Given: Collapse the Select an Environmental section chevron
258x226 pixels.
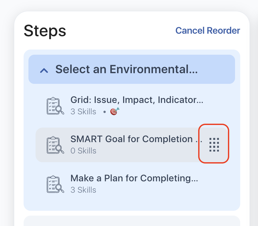Looking at the screenshot, I should click(x=44, y=70).
